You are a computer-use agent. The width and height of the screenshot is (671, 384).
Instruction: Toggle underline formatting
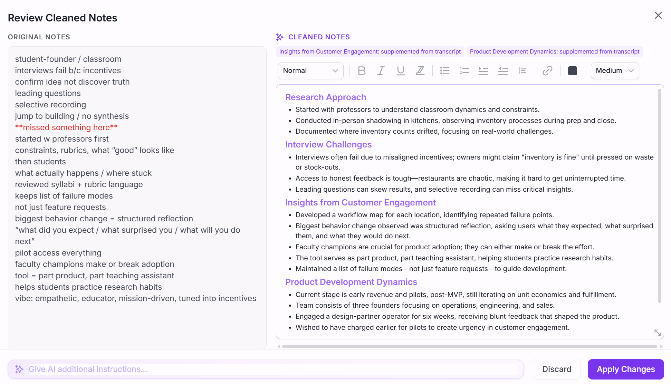[401, 71]
